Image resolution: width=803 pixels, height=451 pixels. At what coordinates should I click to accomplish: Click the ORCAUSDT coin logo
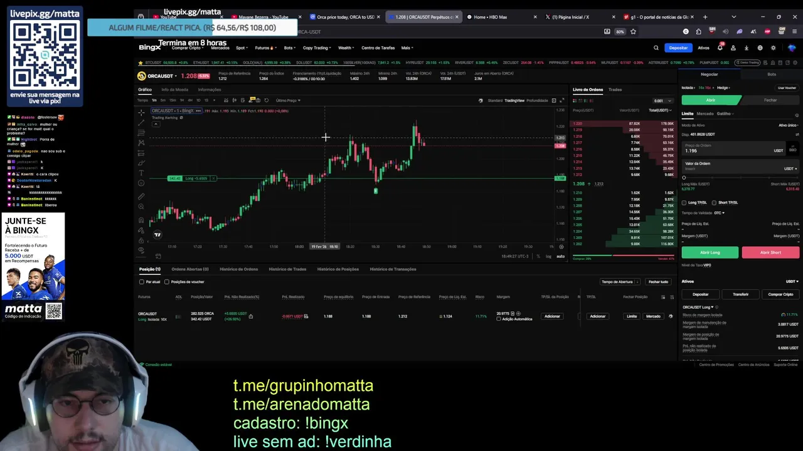(142, 76)
